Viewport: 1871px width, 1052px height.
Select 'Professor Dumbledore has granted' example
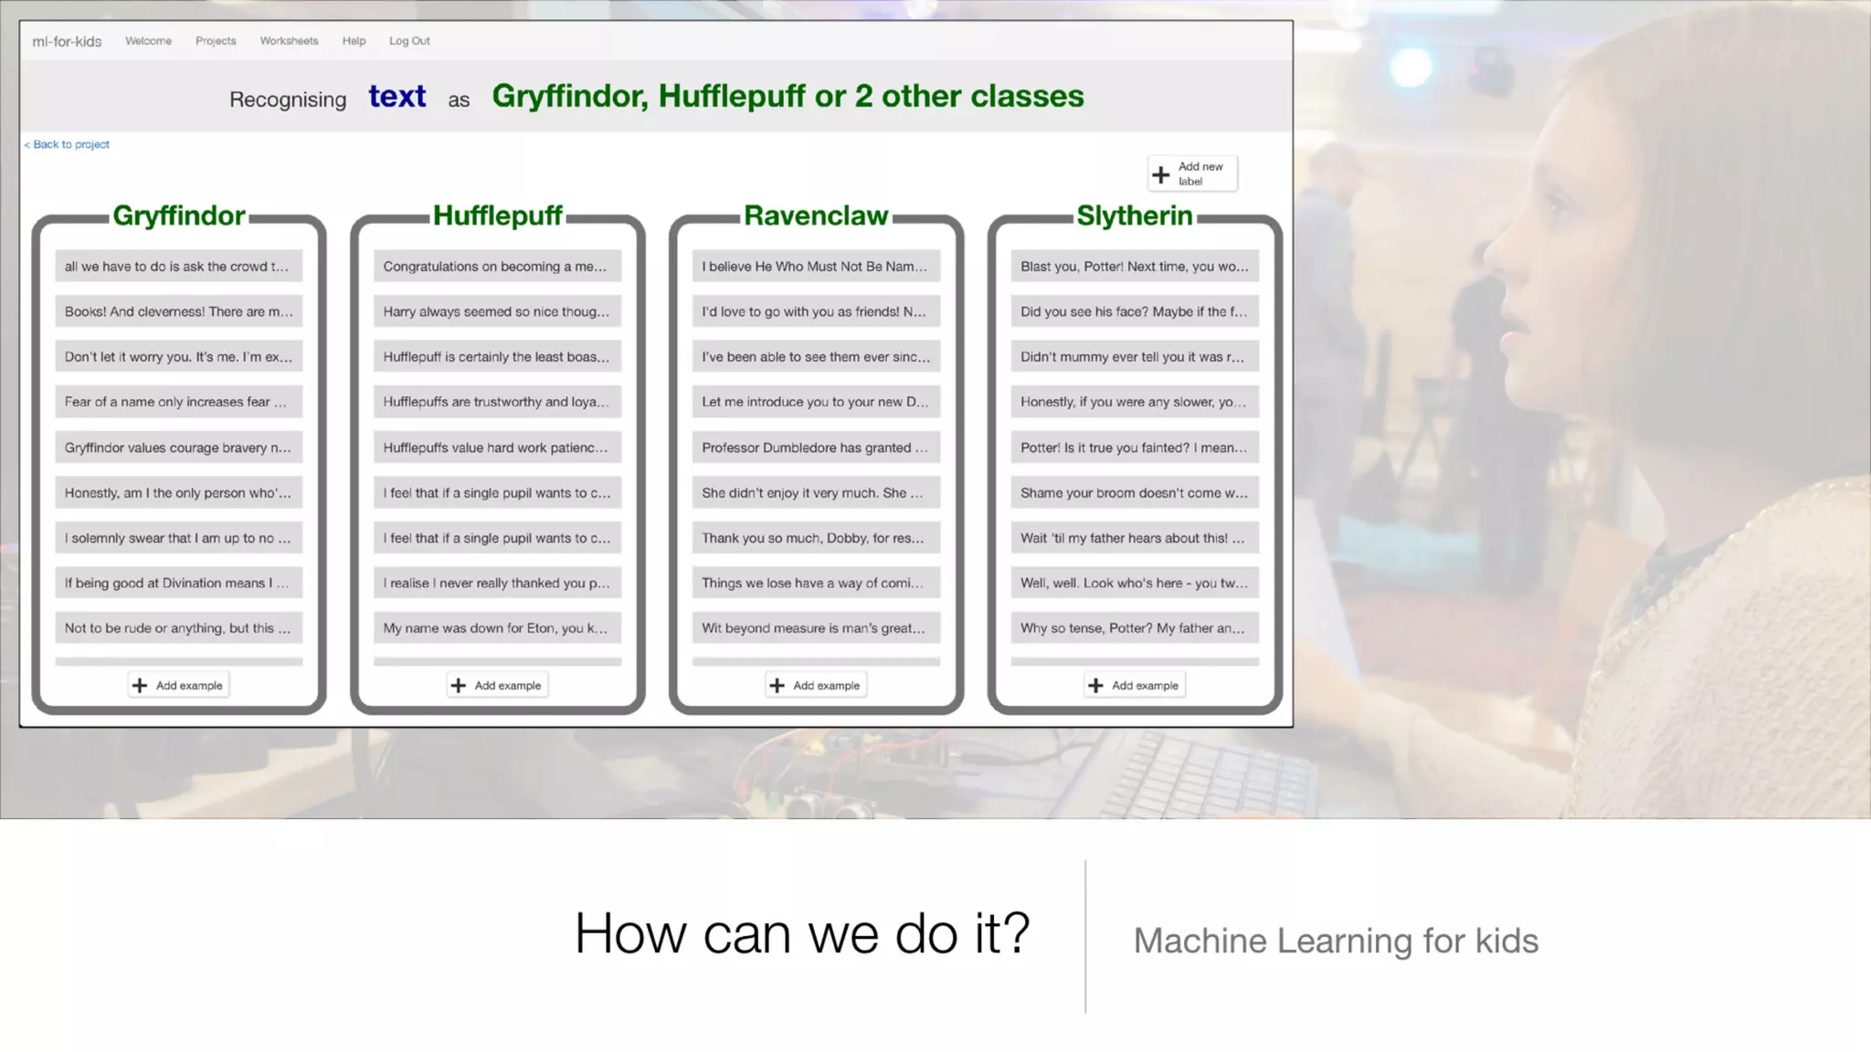point(816,447)
